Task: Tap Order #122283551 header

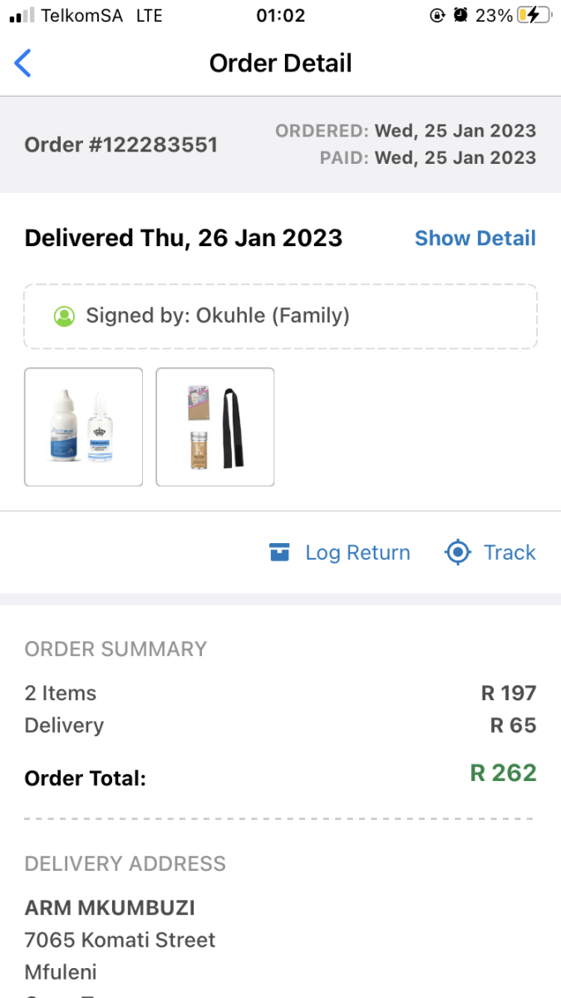Action: click(121, 144)
